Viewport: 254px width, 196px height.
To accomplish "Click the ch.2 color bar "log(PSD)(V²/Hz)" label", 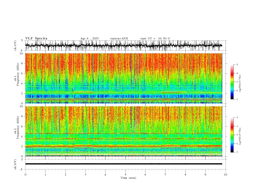I will coord(240,136).
